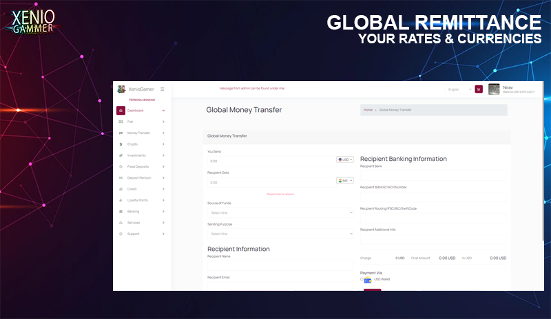Open the Money Transfer menu item
The image size is (551, 319).
[141, 133]
